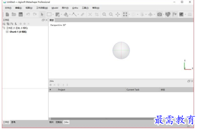This screenshot has width=198, height=131.
Task: Open the 工具 menu
Action: 85,8
